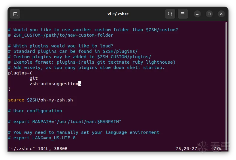Open a new terminal tab
Viewport: 236px width, 160px height.
point(15,14)
